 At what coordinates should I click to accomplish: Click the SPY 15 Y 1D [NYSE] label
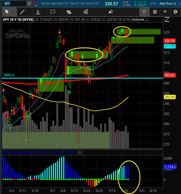(18, 20)
